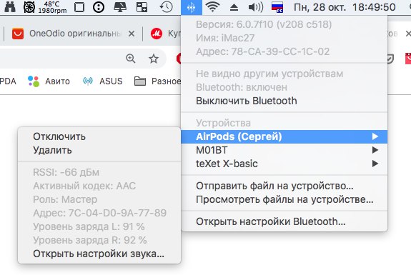
Task: Close the OneOdio browser tab
Action: coord(132,34)
